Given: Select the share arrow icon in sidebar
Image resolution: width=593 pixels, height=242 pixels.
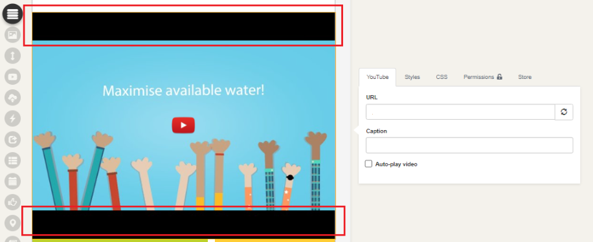Looking at the screenshot, I should pos(12,140).
